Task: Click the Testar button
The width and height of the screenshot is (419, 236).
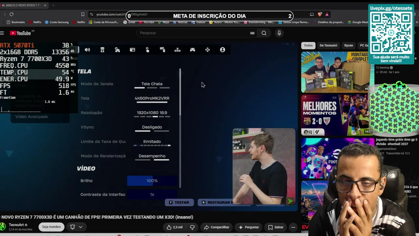Action: [179, 203]
